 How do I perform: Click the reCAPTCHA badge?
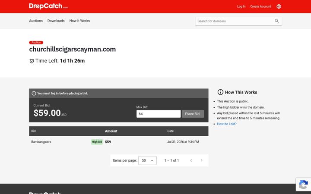[x=303, y=185]
